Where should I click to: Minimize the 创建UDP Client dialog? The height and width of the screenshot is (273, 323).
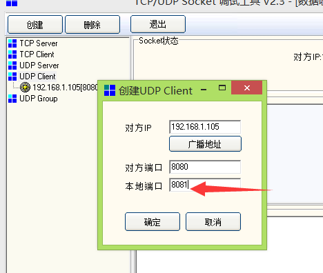coord(204,90)
